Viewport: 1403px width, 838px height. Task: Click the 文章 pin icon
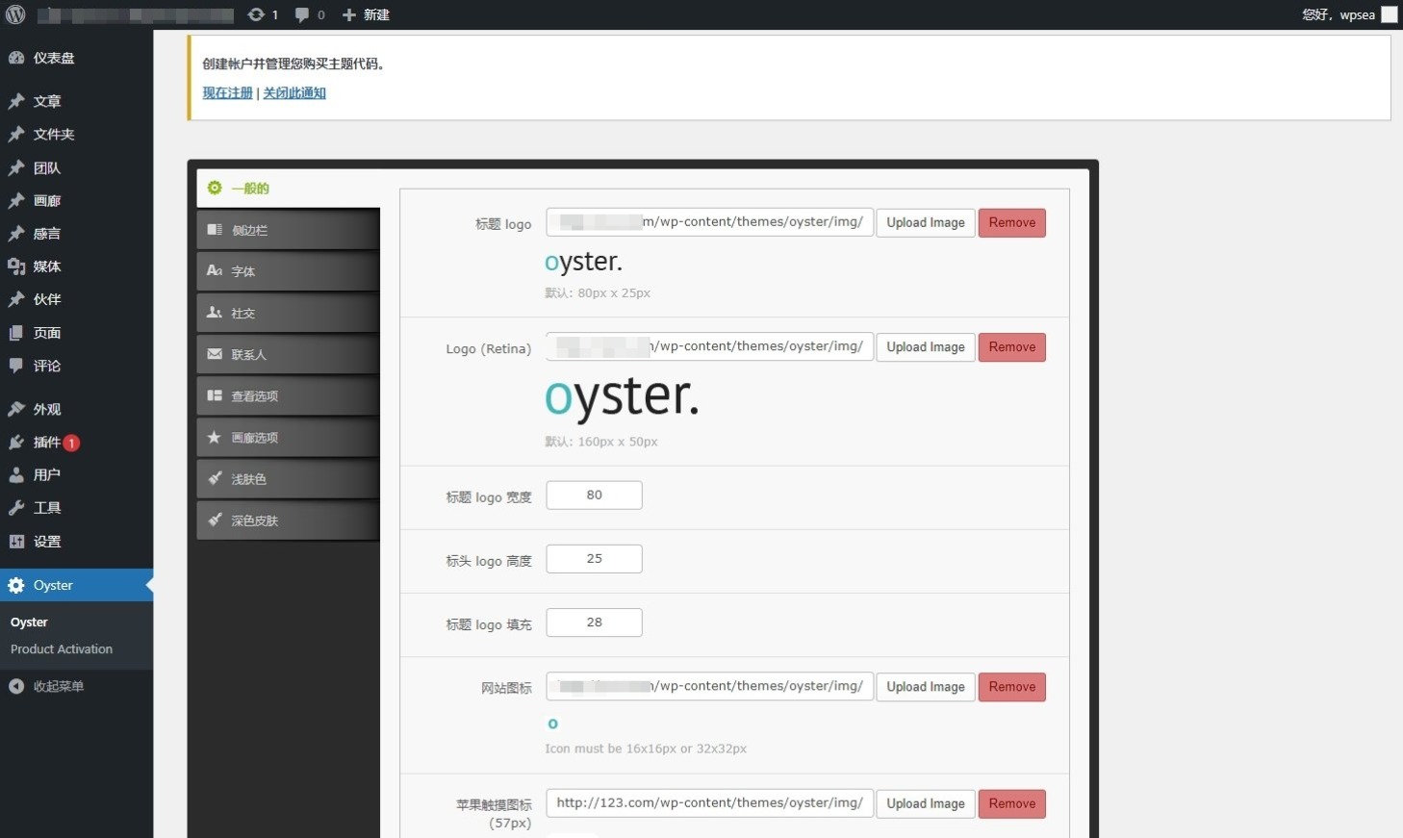16,101
